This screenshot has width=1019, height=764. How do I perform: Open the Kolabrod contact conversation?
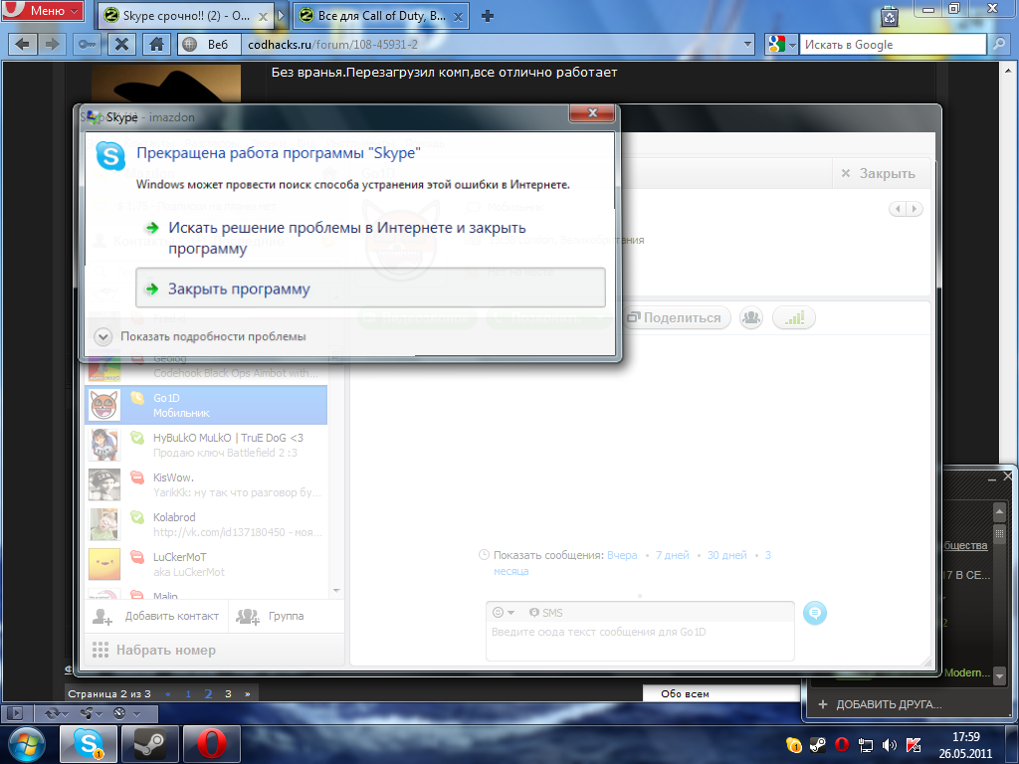point(206,524)
